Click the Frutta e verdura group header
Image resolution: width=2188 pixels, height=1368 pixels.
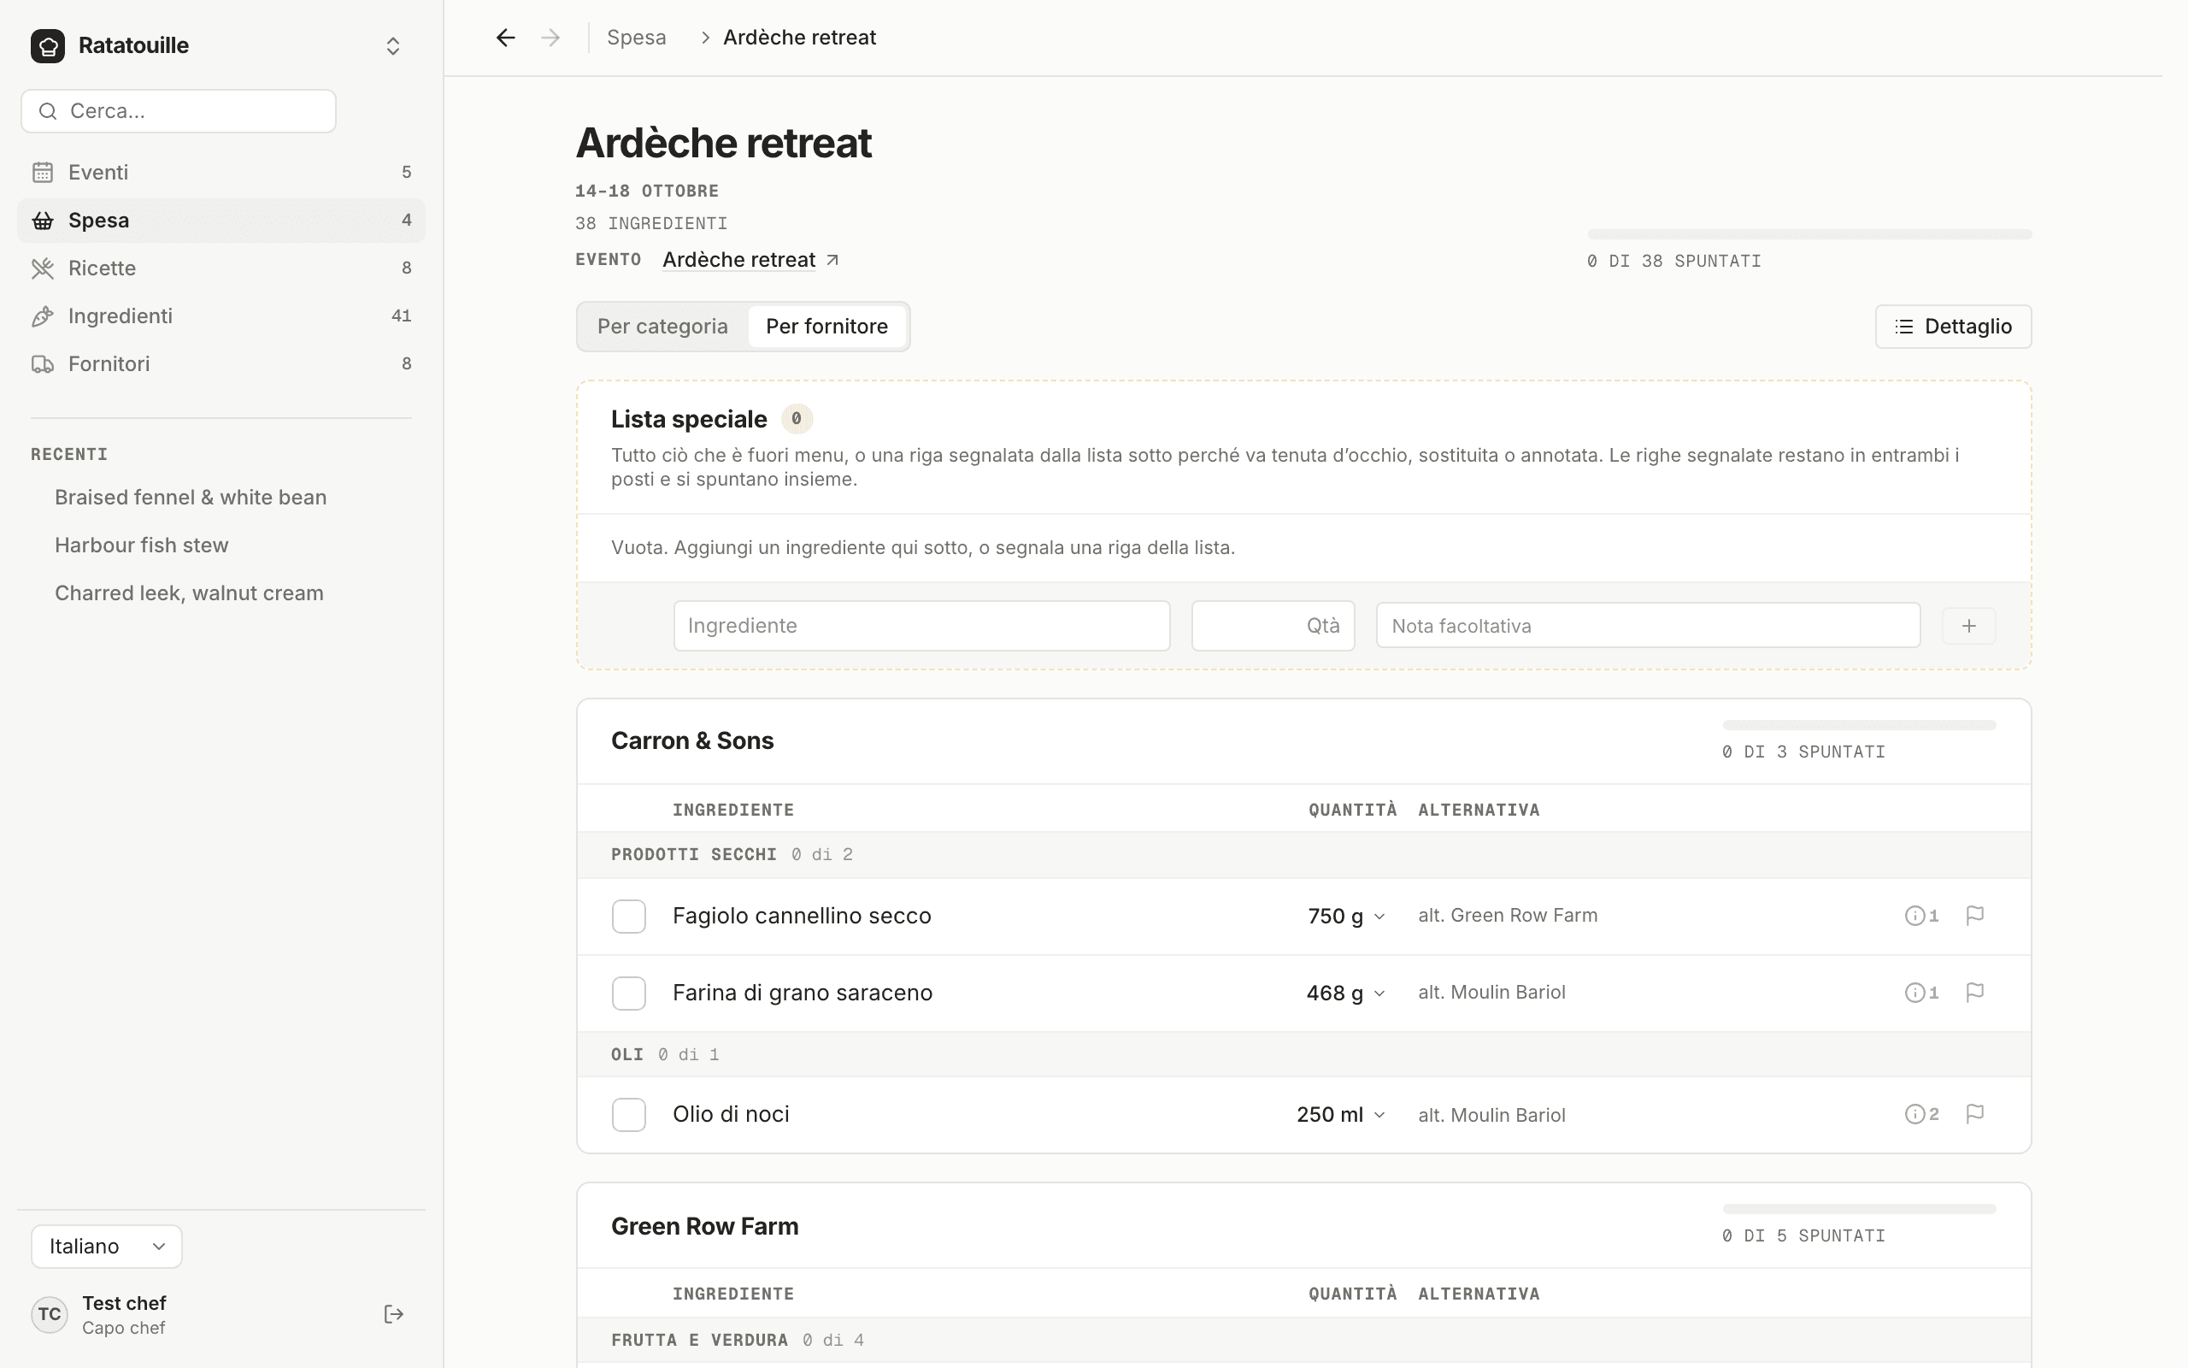[x=1303, y=1340]
